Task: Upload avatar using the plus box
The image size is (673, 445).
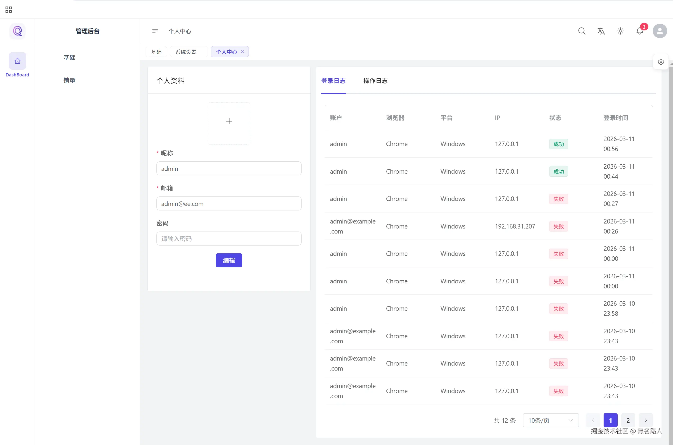Action: point(229,122)
